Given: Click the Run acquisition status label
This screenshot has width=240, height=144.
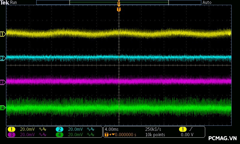Looking at the screenshot, I should pos(14,2).
